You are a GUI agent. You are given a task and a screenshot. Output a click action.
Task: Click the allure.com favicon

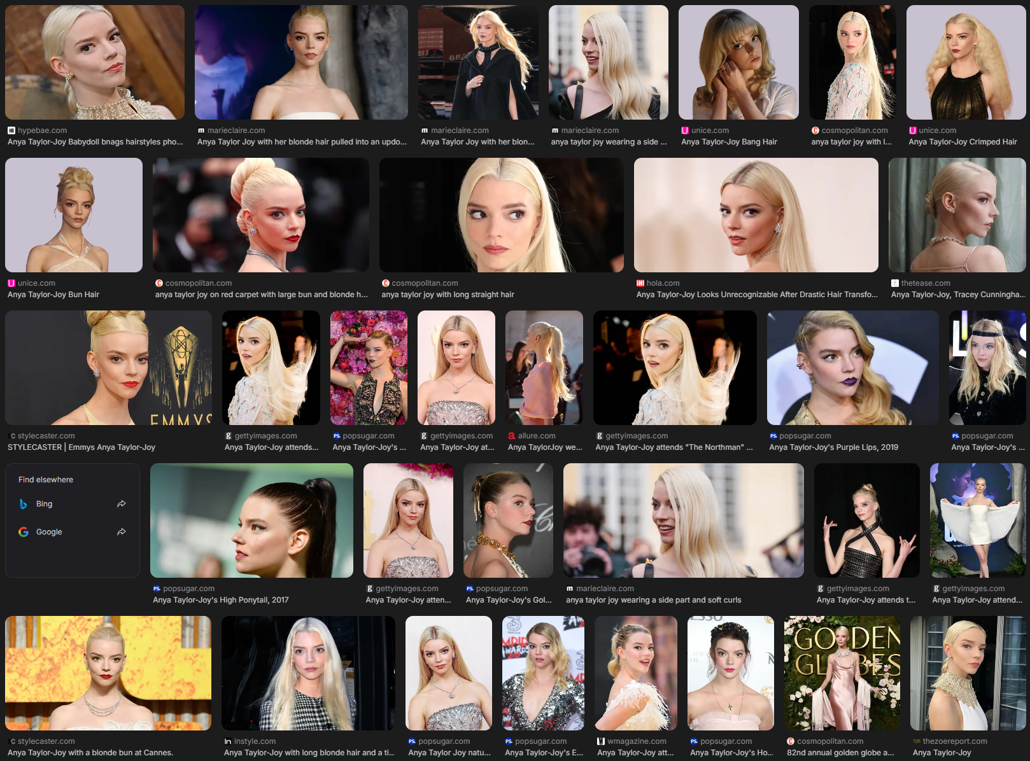[512, 436]
